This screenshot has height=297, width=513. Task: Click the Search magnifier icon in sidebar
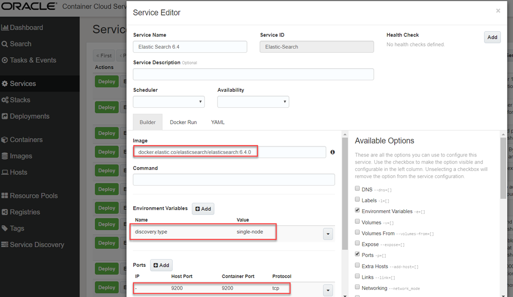click(x=5, y=44)
